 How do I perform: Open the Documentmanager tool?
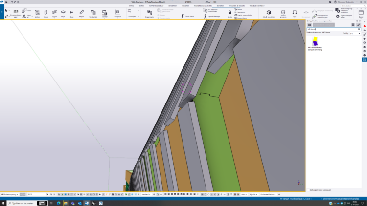tap(16, 14)
